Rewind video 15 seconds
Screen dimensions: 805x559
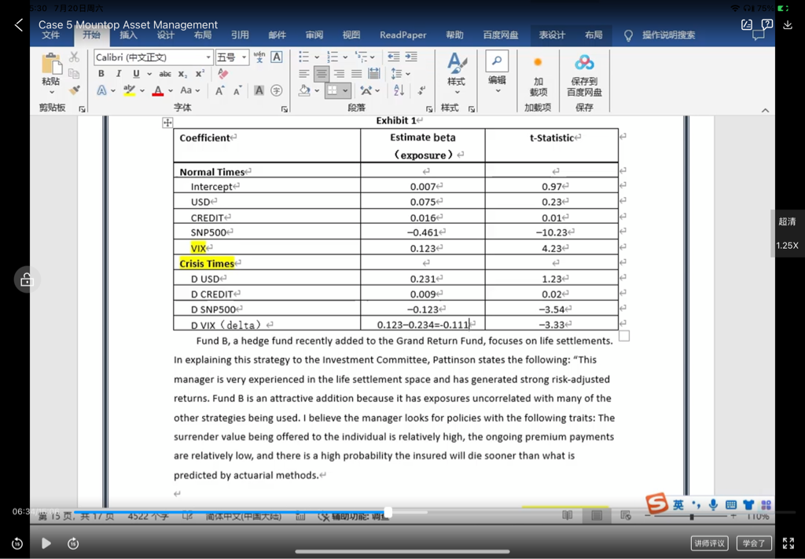[17, 543]
